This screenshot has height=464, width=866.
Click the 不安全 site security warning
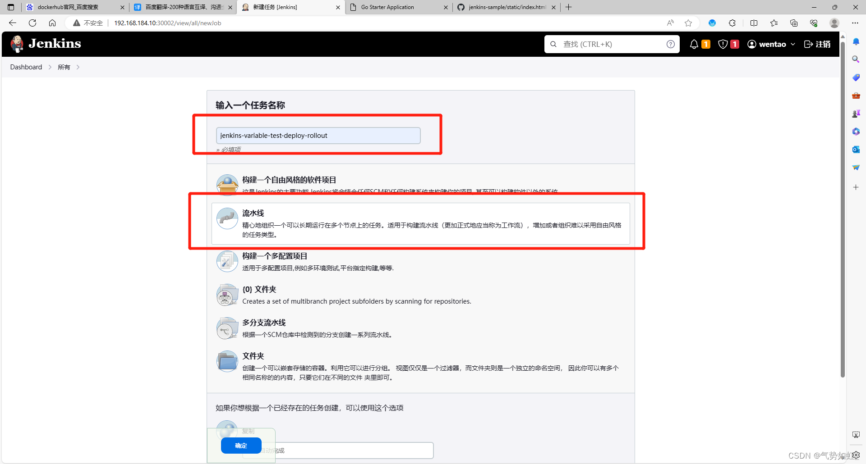click(88, 23)
